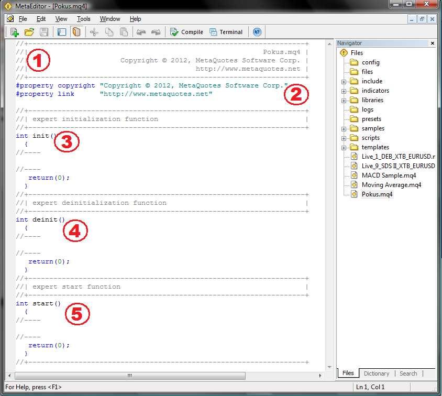Viewport: 442px width, 396px height.
Task: Switch to the Files tab in Navigator
Action: [x=348, y=373]
